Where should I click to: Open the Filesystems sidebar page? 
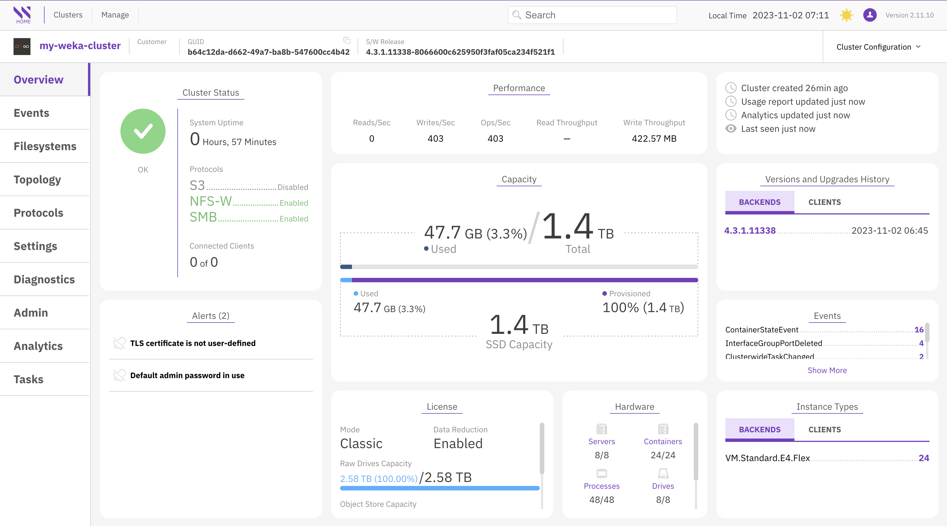pos(45,146)
